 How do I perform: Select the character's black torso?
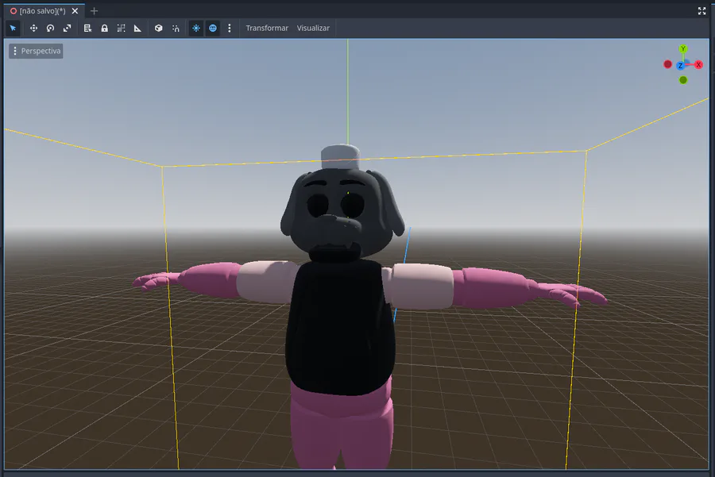340,325
